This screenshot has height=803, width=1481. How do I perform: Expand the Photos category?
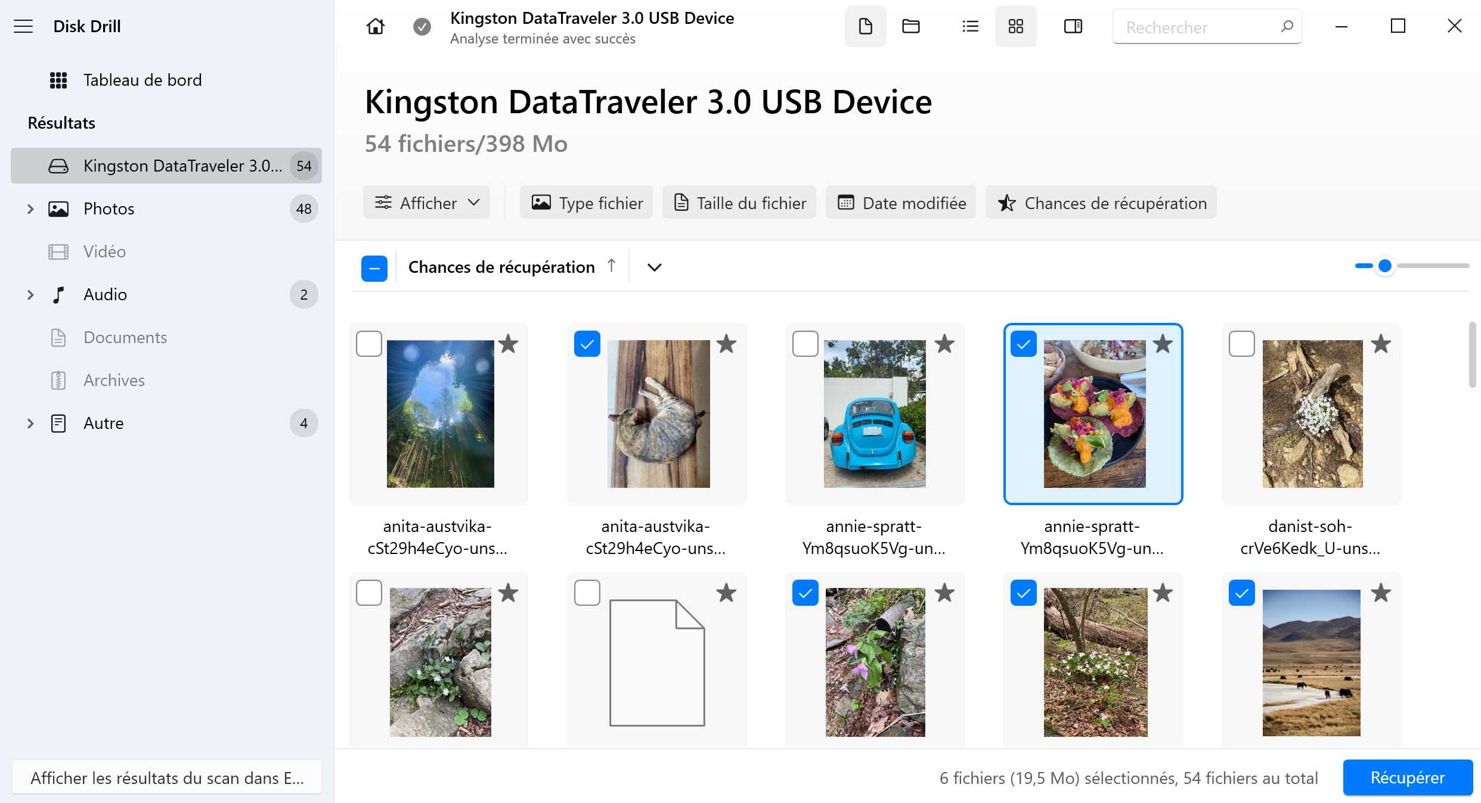coord(30,208)
